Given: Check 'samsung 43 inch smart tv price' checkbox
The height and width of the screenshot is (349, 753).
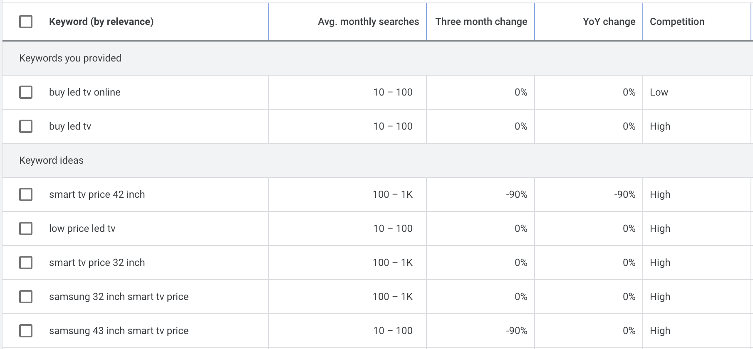Looking at the screenshot, I should (x=26, y=331).
